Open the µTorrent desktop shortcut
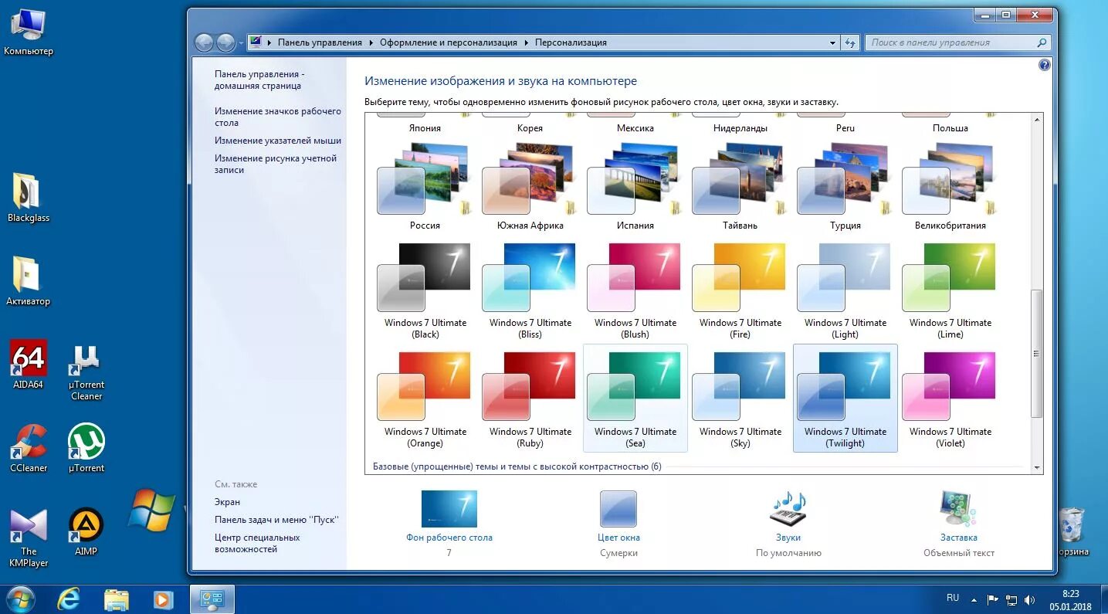Image resolution: width=1108 pixels, height=614 pixels. (x=86, y=448)
